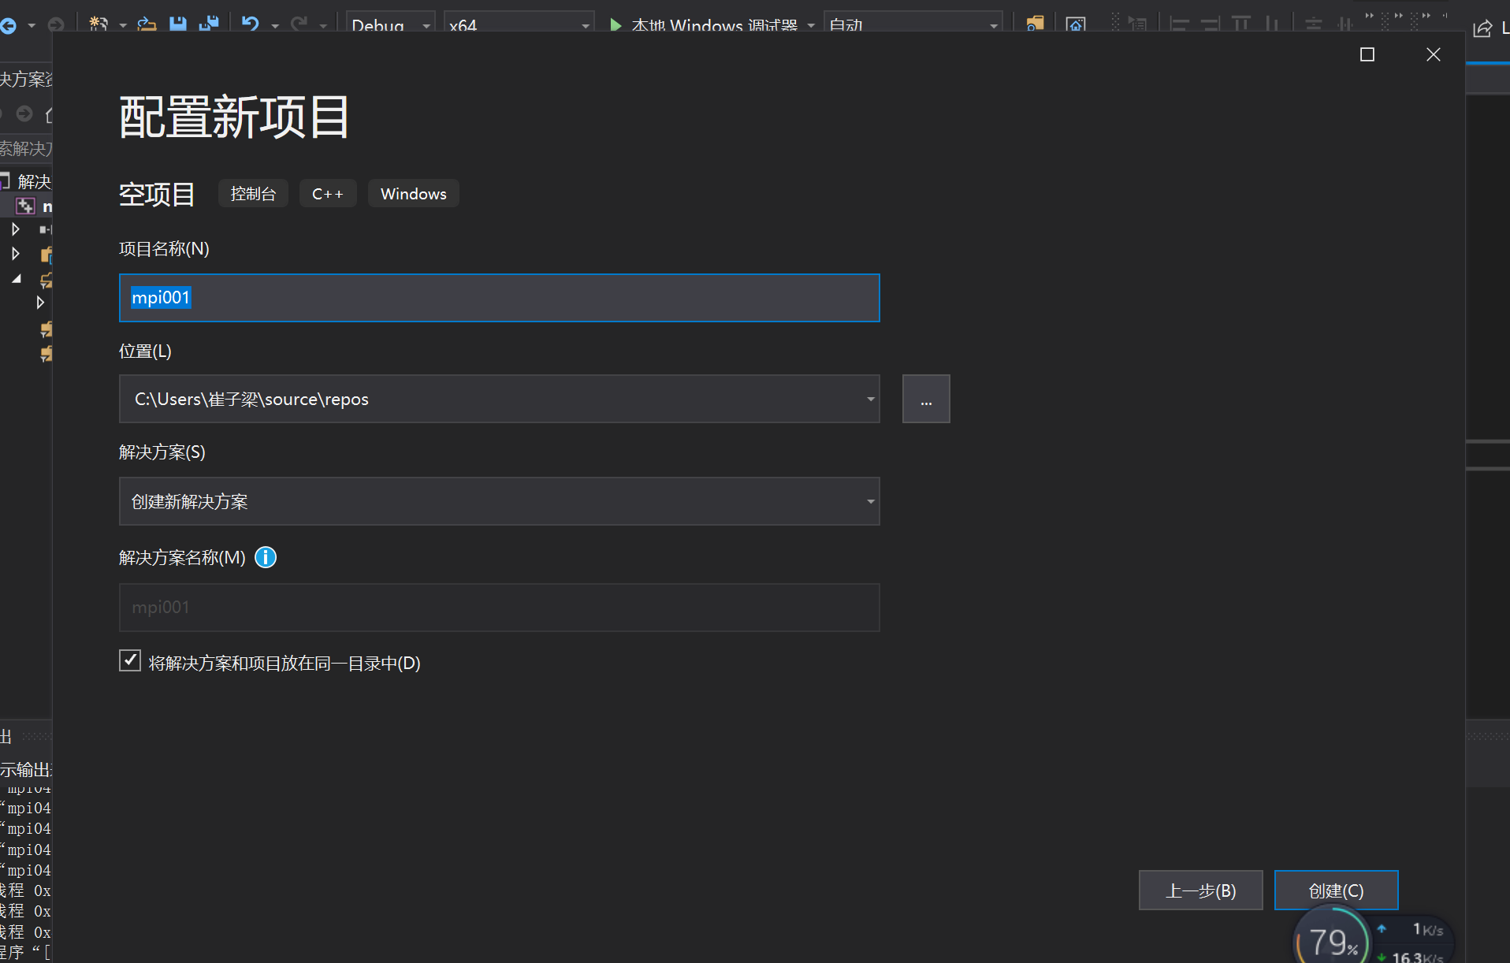Open the Debug configuration dropdown
The image size is (1510, 963).
point(427,24)
